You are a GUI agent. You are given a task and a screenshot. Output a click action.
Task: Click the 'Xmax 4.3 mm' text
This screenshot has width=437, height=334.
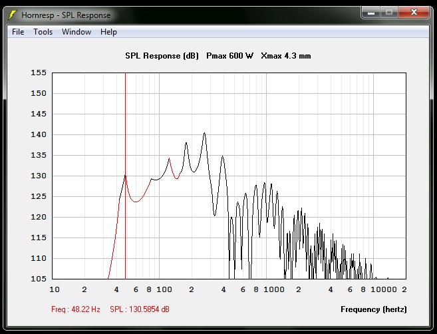click(x=286, y=56)
